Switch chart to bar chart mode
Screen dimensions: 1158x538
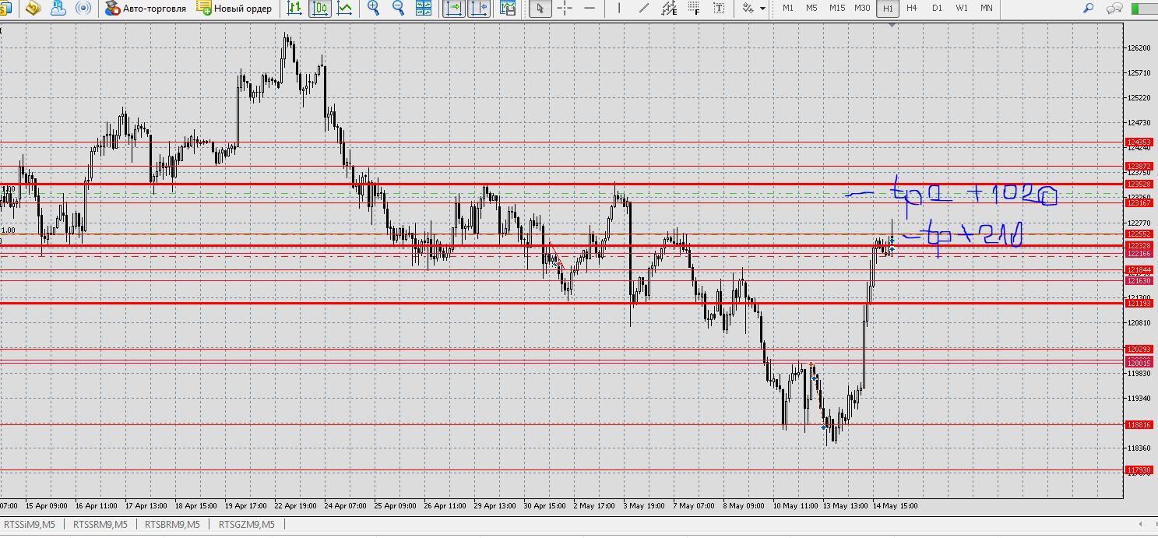(x=294, y=9)
